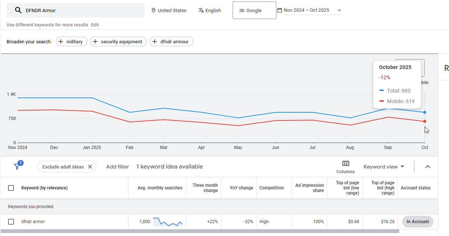Add the military keyword suggestion
The height and width of the screenshot is (236, 449).
pos(71,42)
